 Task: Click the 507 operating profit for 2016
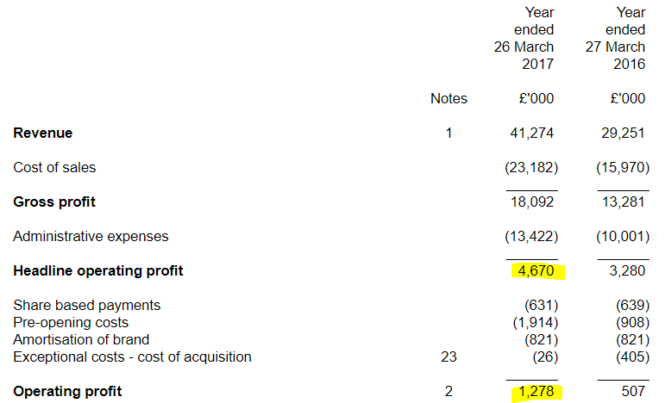coord(633,392)
